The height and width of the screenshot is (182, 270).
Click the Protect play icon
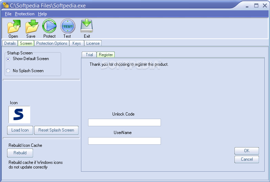tap(49, 26)
